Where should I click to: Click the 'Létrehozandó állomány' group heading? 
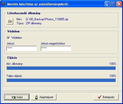(x=24, y=13)
